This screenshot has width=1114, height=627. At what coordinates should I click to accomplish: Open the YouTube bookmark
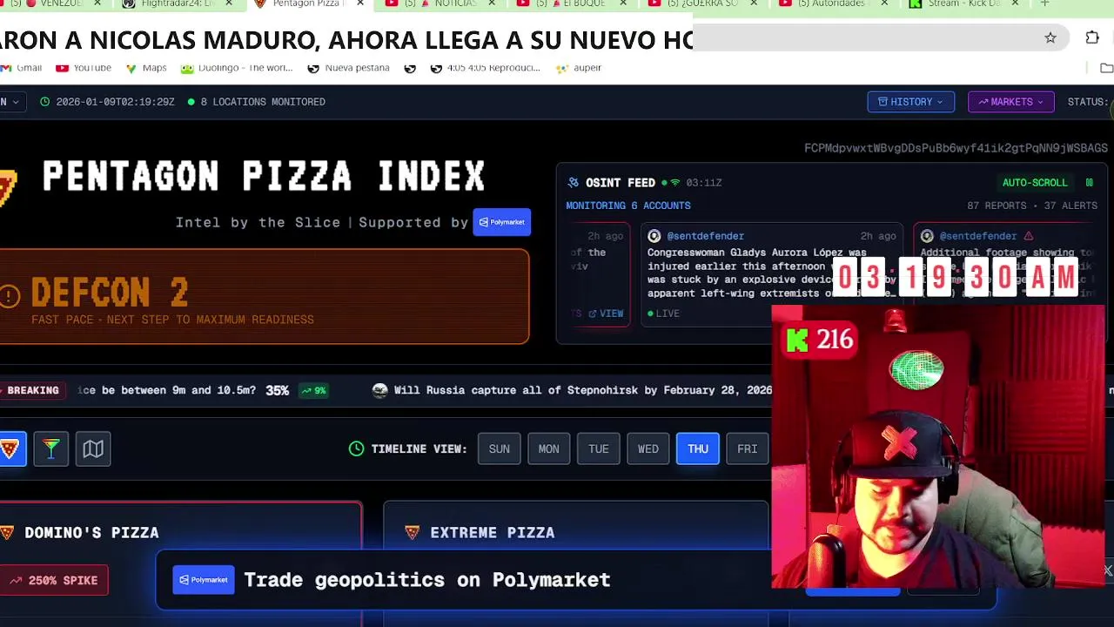[x=84, y=68]
